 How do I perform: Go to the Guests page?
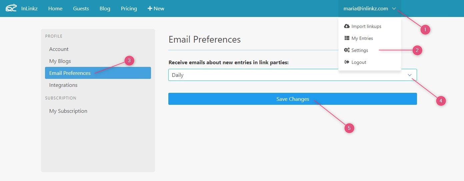81,8
